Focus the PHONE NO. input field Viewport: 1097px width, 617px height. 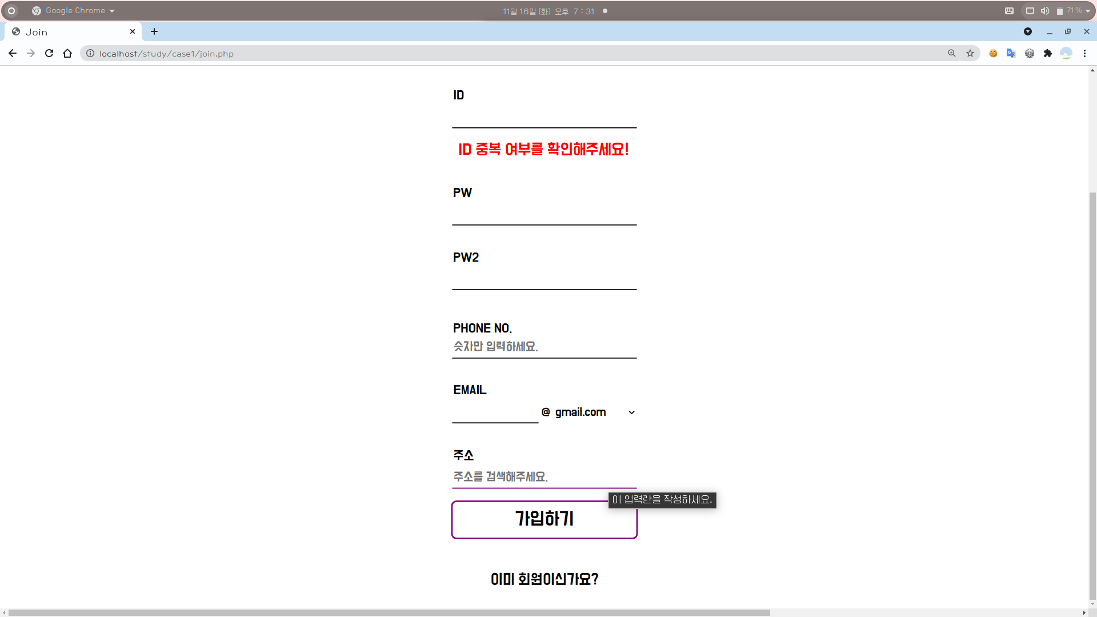tap(544, 347)
